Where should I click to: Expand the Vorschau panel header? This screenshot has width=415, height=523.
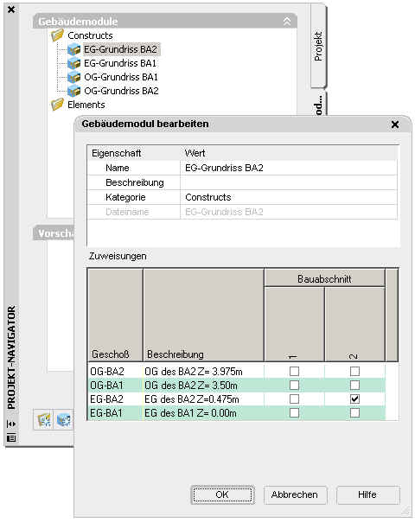(54, 233)
